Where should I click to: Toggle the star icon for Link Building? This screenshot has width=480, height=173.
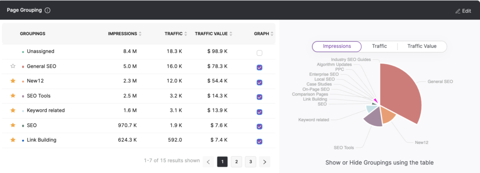click(x=13, y=140)
